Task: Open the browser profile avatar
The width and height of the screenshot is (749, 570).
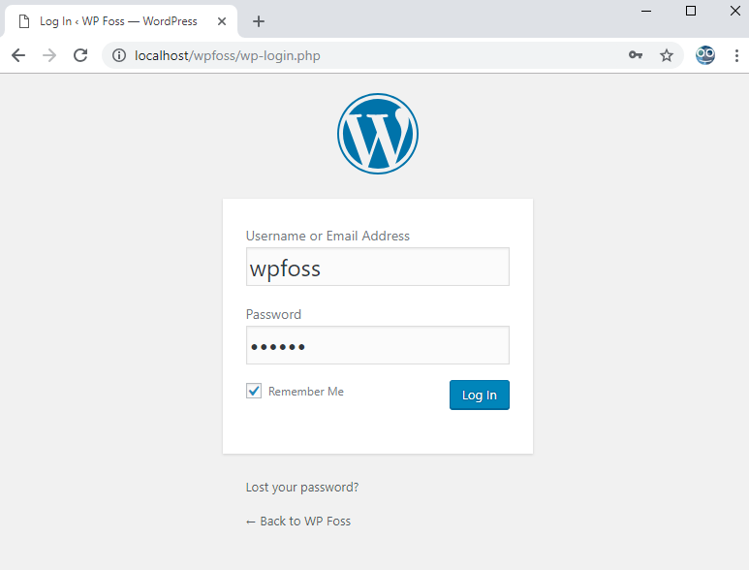Action: coord(705,55)
